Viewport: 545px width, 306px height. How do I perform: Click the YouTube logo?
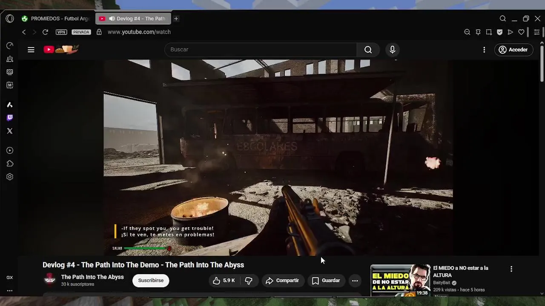pyautogui.click(x=61, y=50)
